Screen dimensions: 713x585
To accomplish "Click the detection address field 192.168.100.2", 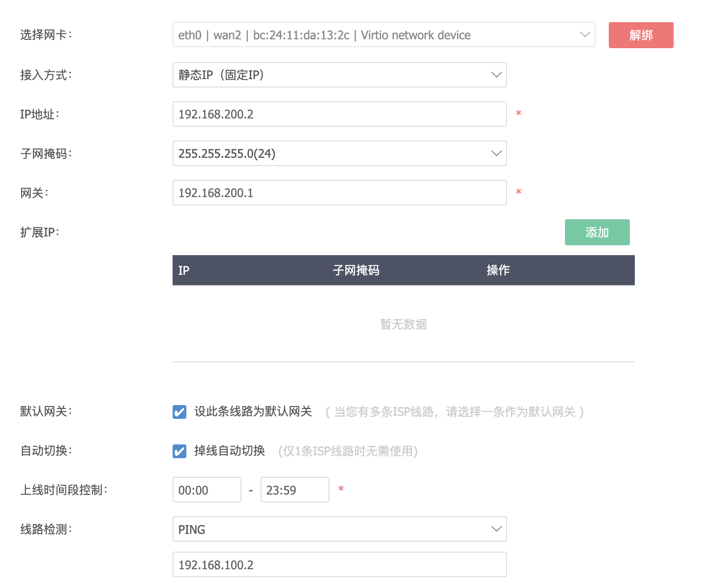I will click(x=339, y=565).
